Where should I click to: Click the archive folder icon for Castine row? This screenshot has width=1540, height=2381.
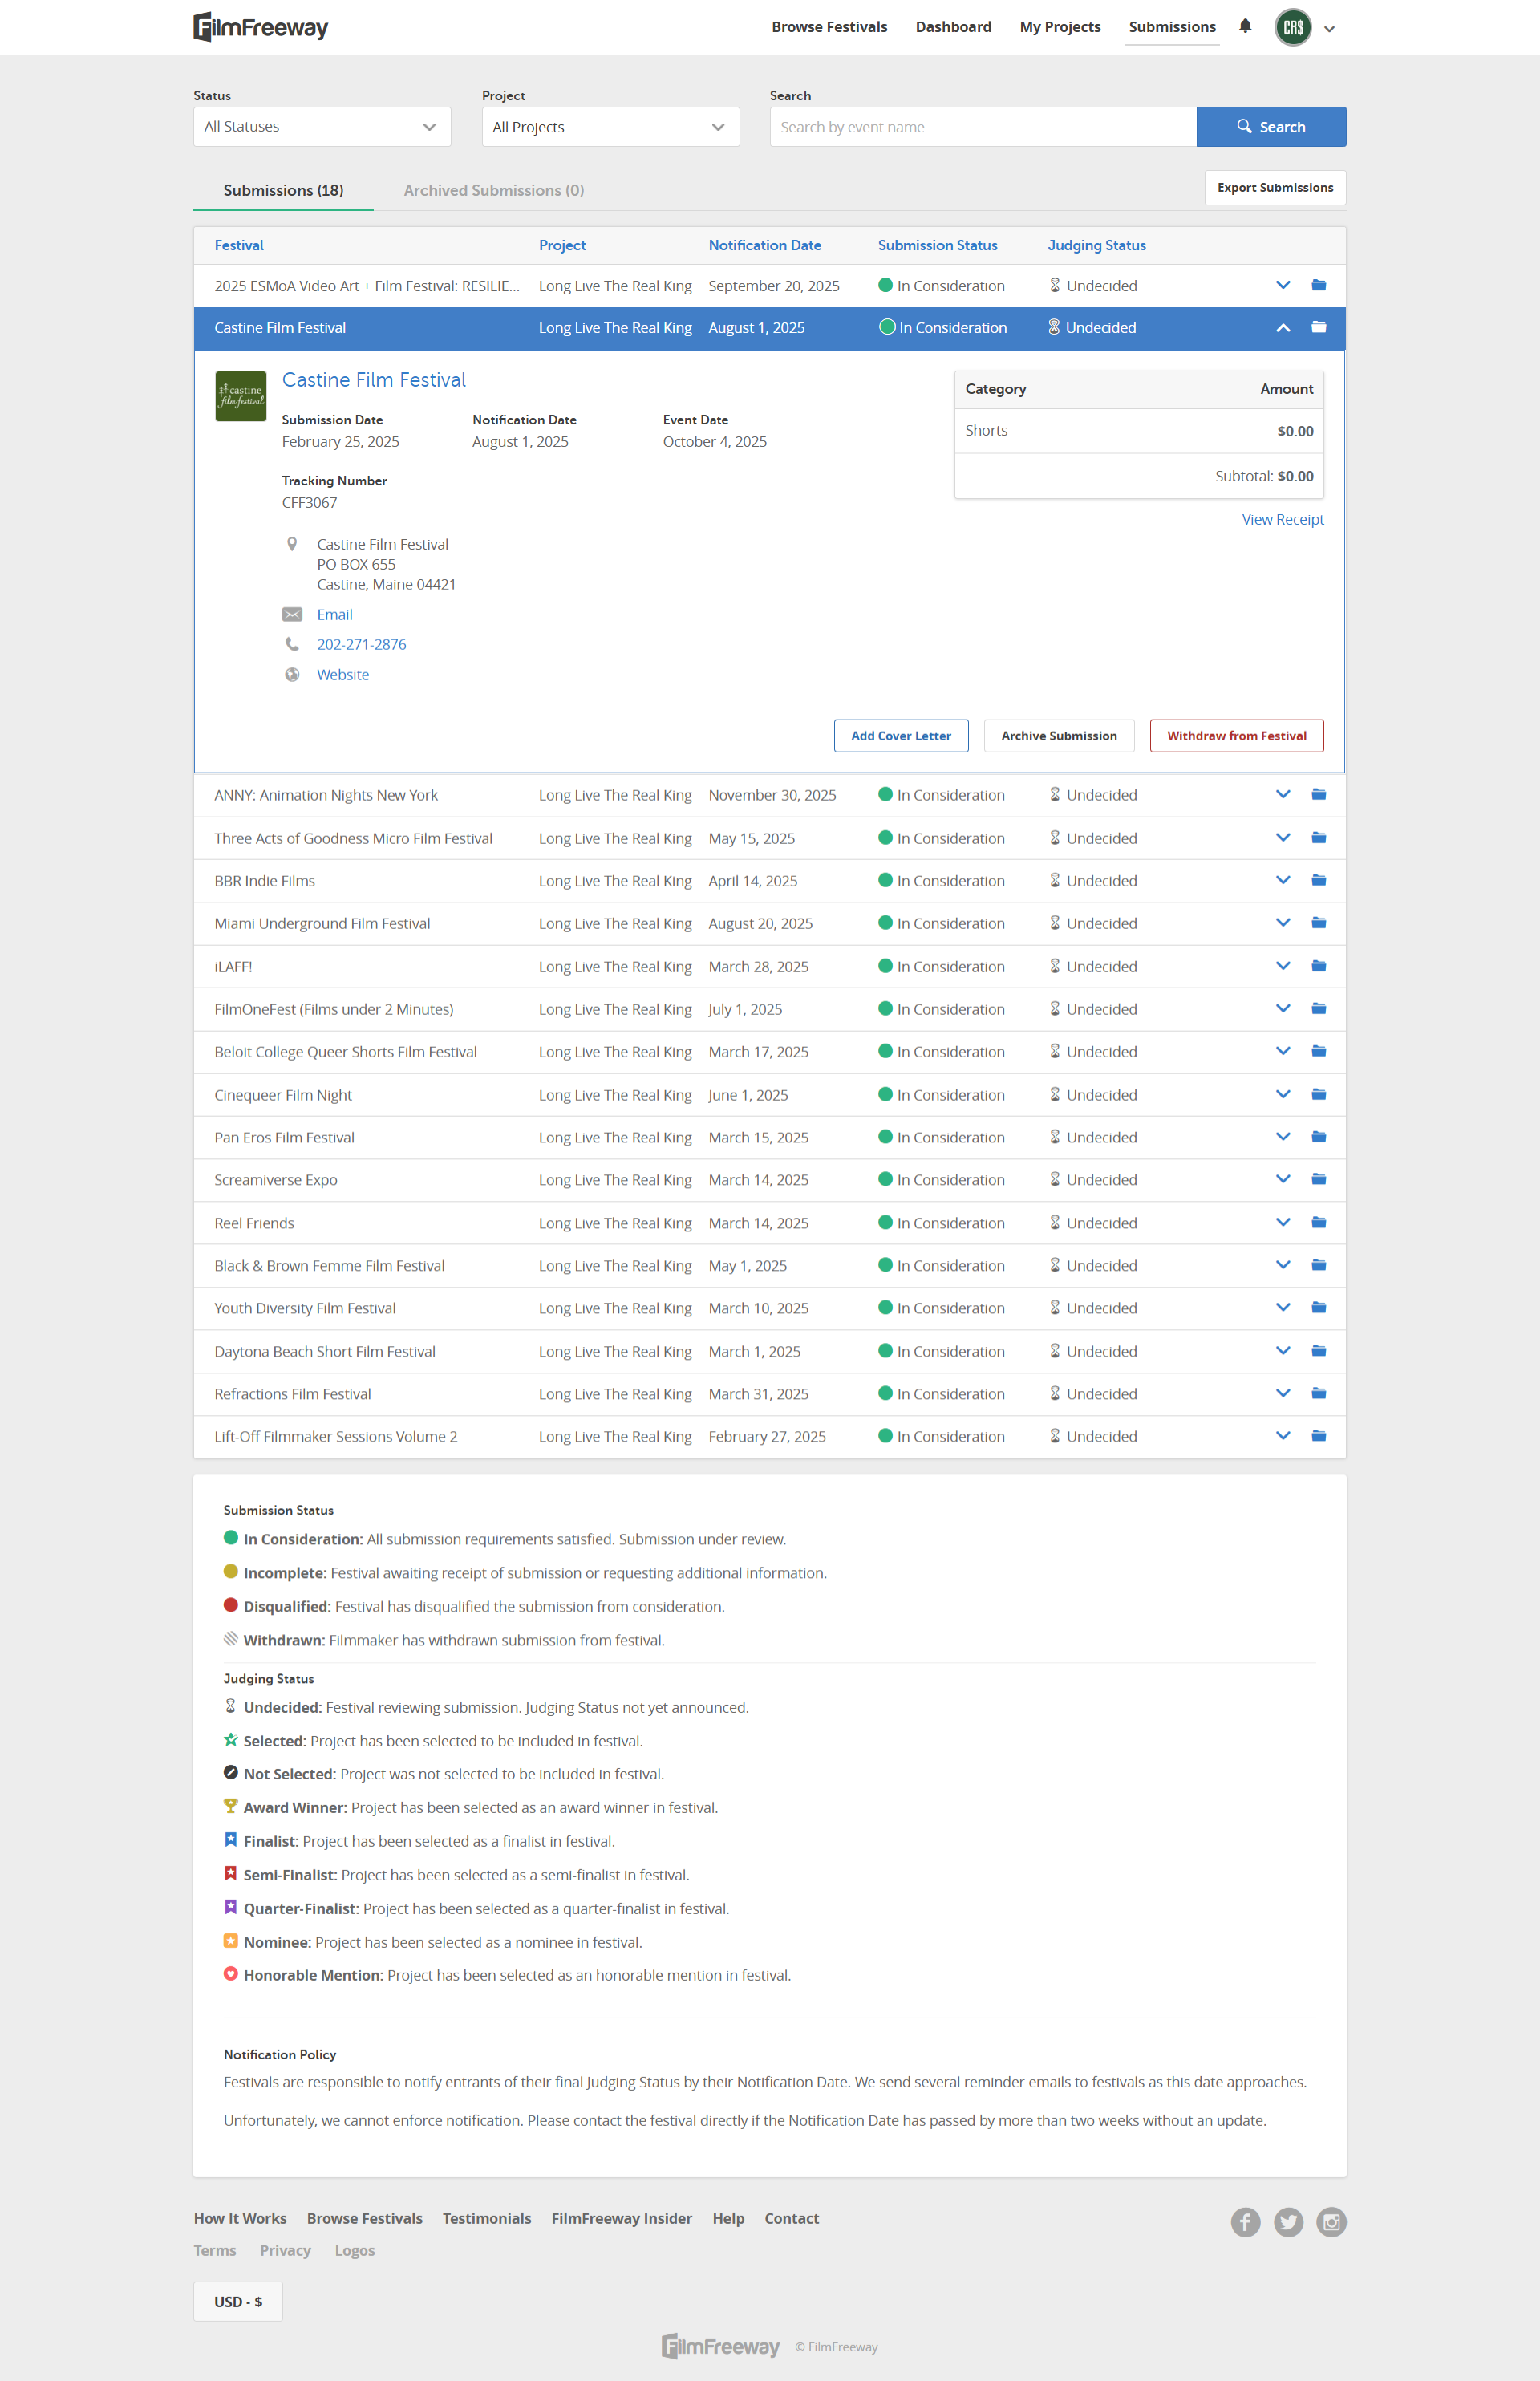point(1318,327)
